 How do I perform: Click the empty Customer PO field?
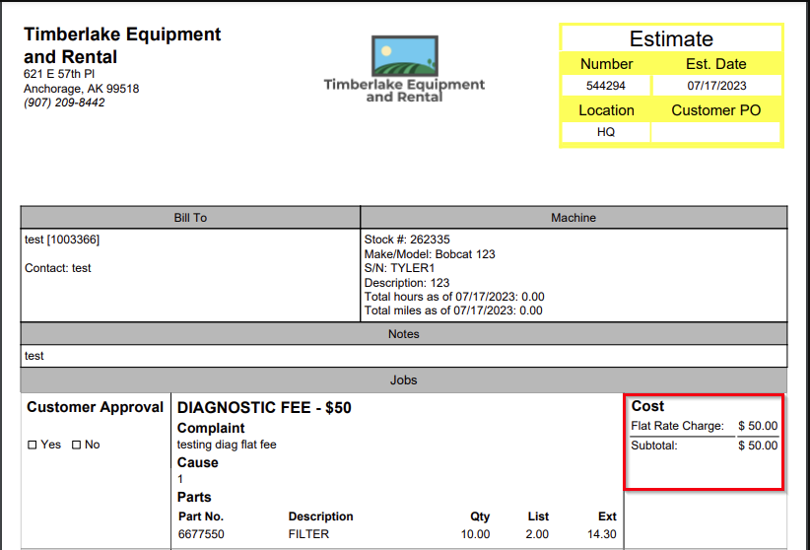[715, 132]
